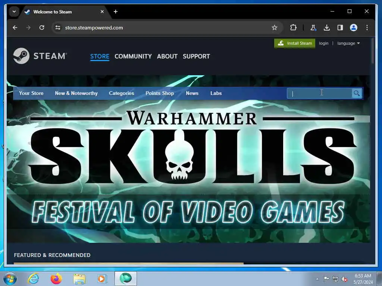Viewport: 382px width, 286px height.
Task: Open the Your Store tab
Action: tap(31, 93)
